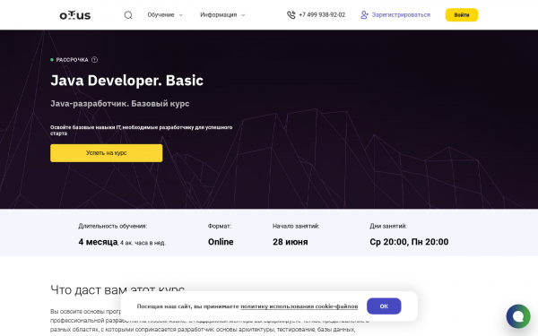
Task: Click the Дни занятий label
Action: click(388, 226)
